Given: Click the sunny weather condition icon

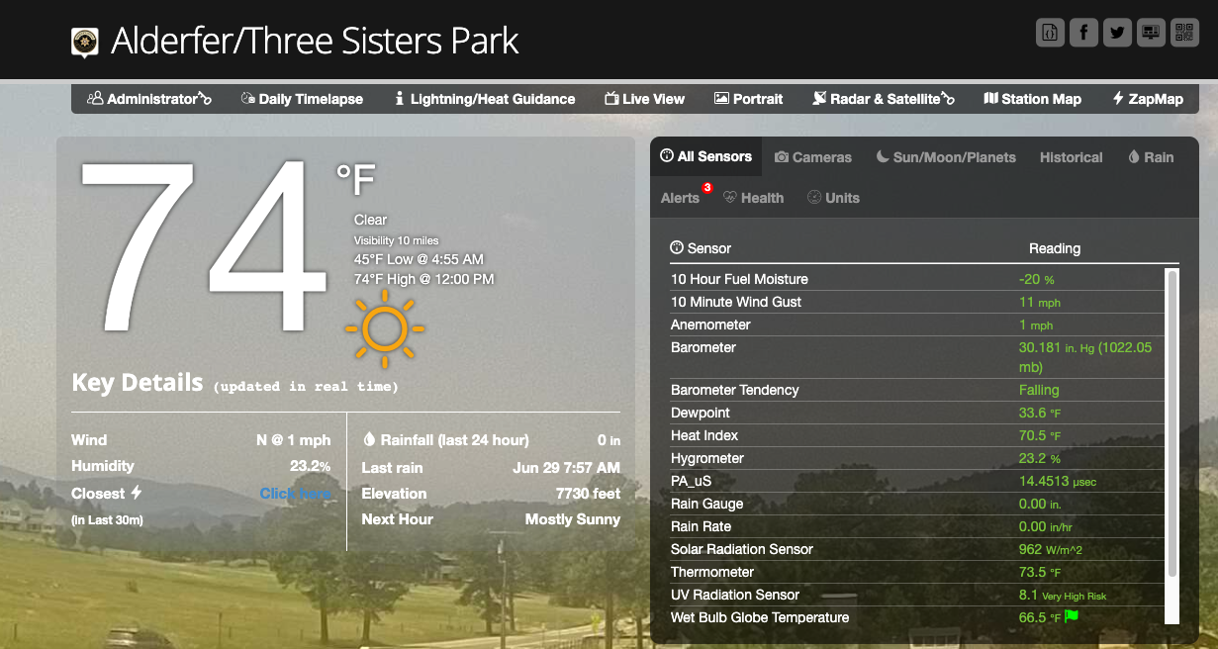Looking at the screenshot, I should 384,329.
